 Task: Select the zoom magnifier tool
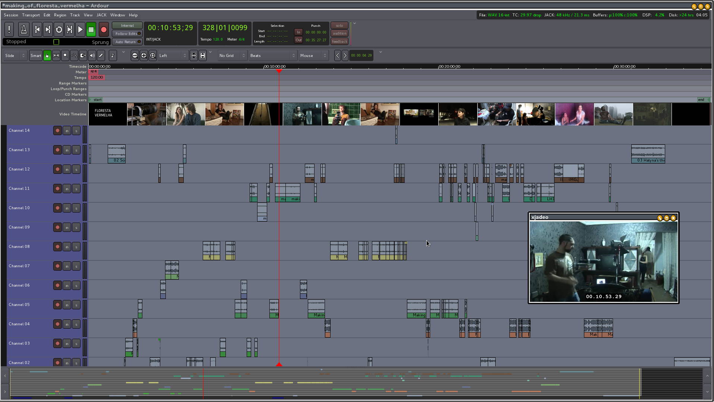[x=65, y=55]
